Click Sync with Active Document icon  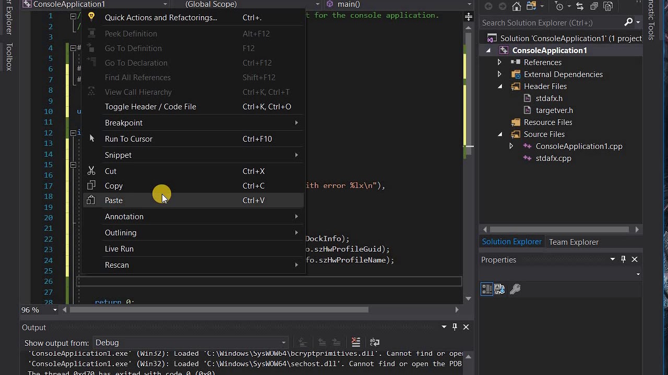coord(580,6)
